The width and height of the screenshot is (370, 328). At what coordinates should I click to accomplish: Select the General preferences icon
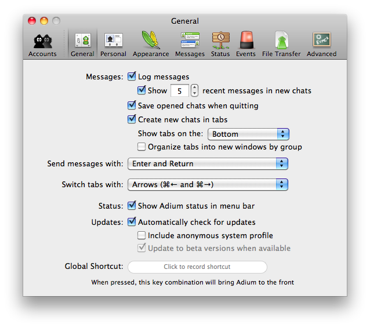pyautogui.click(x=82, y=45)
